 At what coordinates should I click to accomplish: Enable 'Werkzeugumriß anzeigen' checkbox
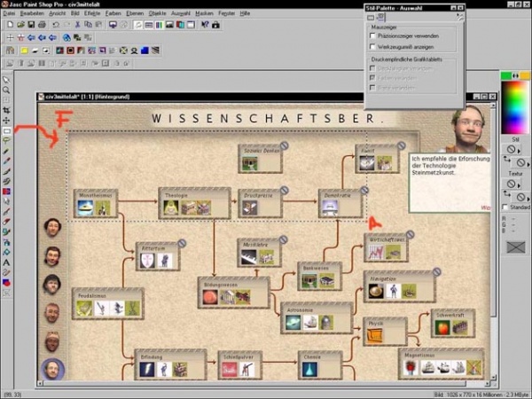[373, 47]
